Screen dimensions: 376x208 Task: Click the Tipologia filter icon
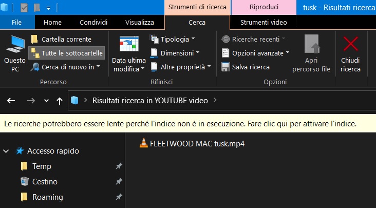click(x=154, y=40)
